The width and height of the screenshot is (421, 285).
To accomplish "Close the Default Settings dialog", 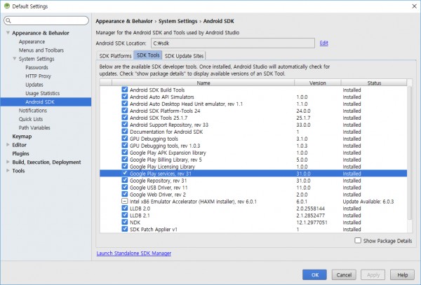I will click(x=414, y=6).
